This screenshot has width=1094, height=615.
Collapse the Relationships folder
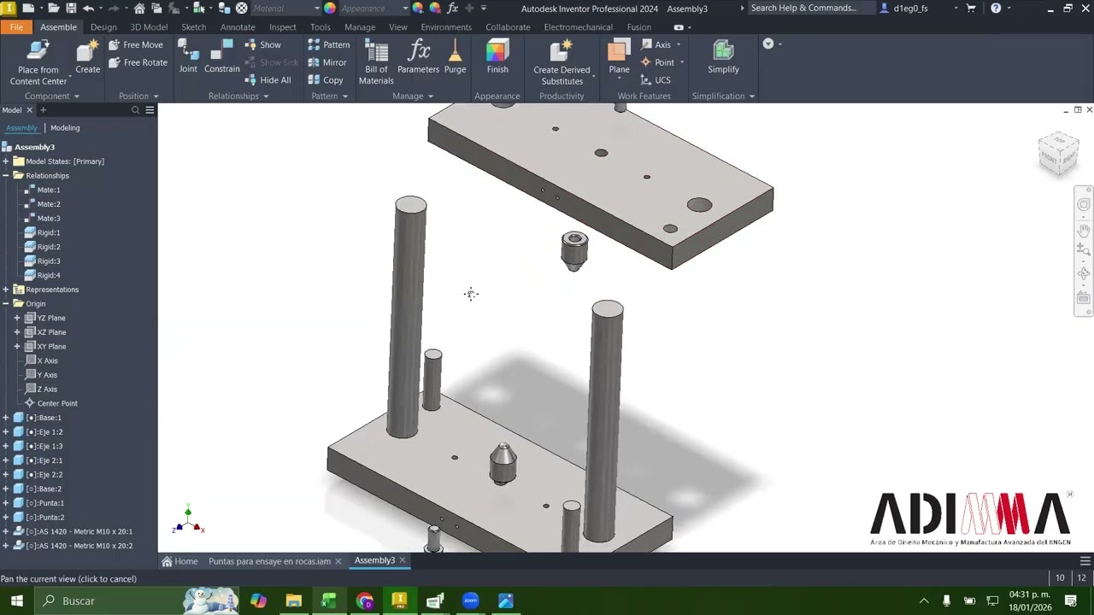click(6, 176)
